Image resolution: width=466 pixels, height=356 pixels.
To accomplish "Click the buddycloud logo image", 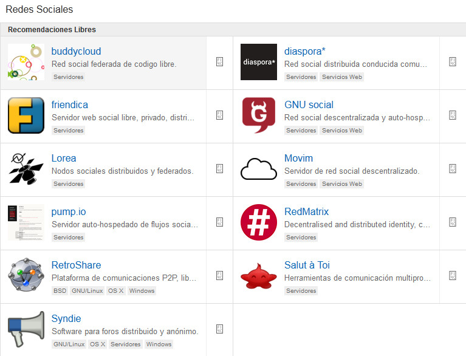I will click(26, 62).
